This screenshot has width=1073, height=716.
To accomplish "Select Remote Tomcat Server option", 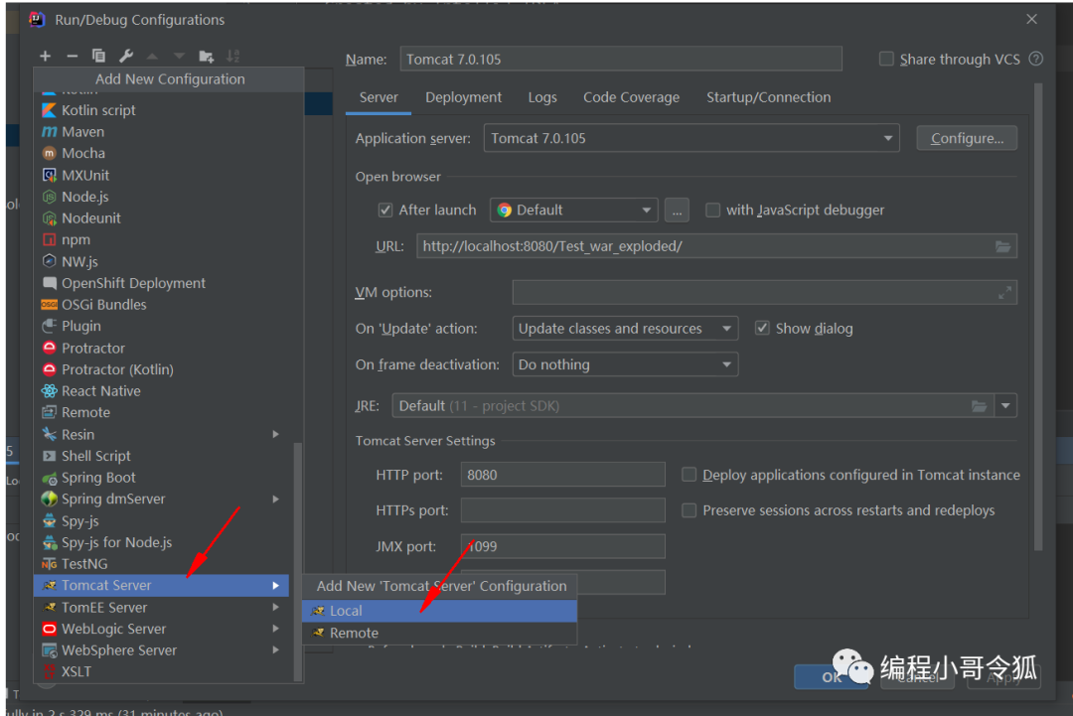I will [x=439, y=634].
